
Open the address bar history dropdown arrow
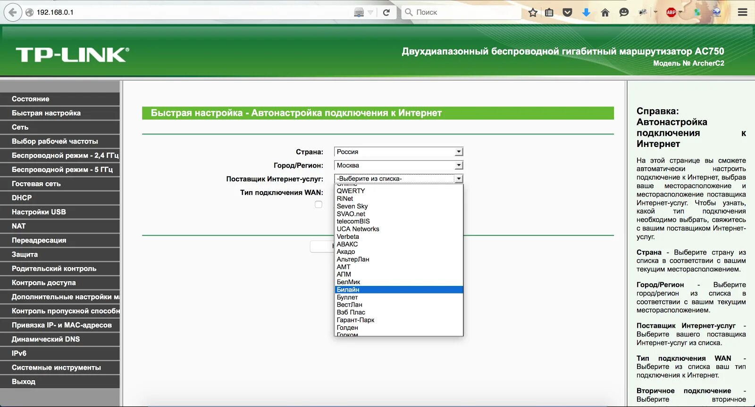[x=370, y=13]
